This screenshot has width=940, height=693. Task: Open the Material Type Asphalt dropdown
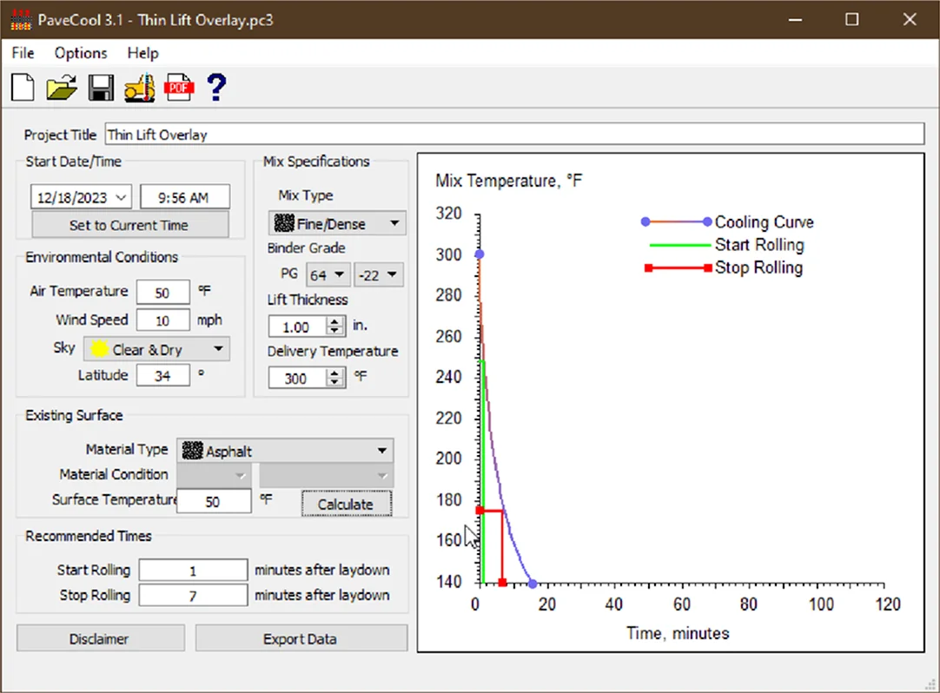click(x=382, y=451)
